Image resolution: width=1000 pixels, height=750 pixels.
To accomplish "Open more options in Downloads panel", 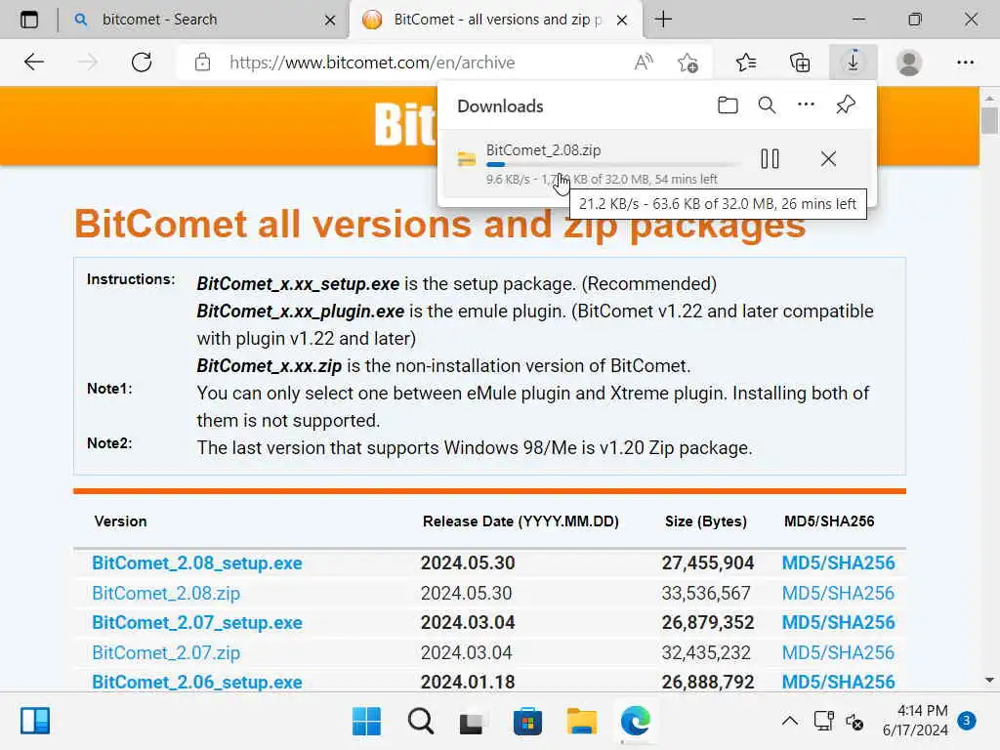I will point(806,104).
